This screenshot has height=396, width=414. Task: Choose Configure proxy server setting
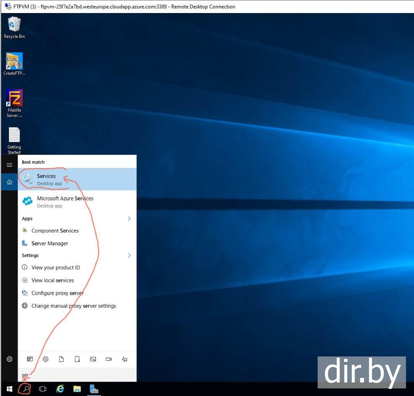click(x=57, y=293)
